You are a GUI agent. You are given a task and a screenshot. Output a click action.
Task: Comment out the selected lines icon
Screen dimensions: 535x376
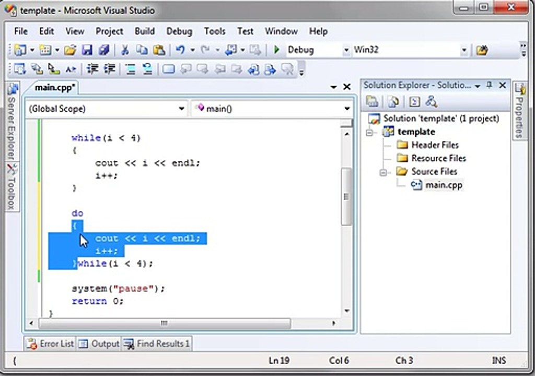(130, 69)
